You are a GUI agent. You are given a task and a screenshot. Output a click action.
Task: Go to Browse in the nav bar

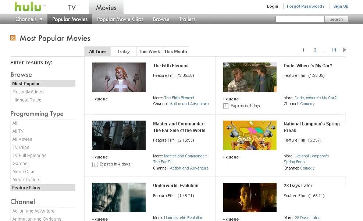[161, 19]
